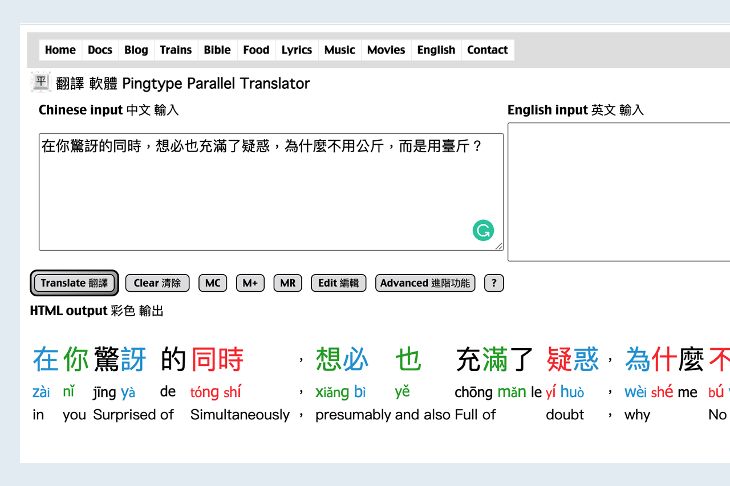
Task: Open the Music section
Action: (x=340, y=50)
